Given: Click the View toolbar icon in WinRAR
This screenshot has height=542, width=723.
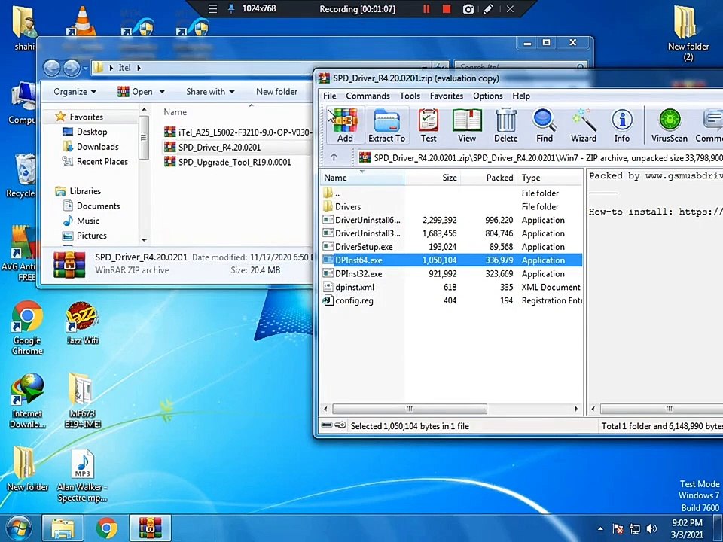Looking at the screenshot, I should [x=467, y=125].
